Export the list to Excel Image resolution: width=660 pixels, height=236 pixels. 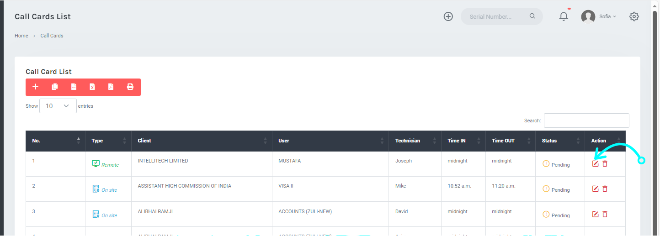(x=92, y=87)
